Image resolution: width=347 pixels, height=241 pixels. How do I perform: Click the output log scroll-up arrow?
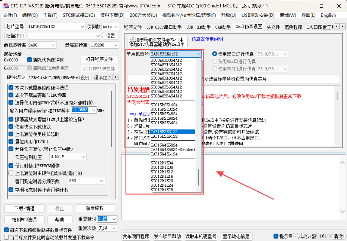(342, 163)
